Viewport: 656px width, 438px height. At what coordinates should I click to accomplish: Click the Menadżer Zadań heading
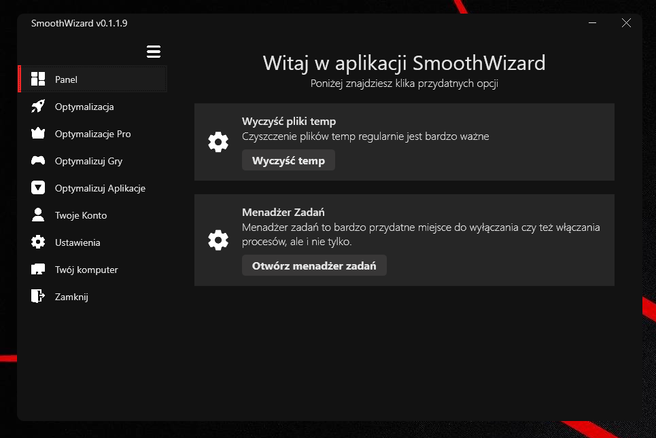click(x=283, y=213)
